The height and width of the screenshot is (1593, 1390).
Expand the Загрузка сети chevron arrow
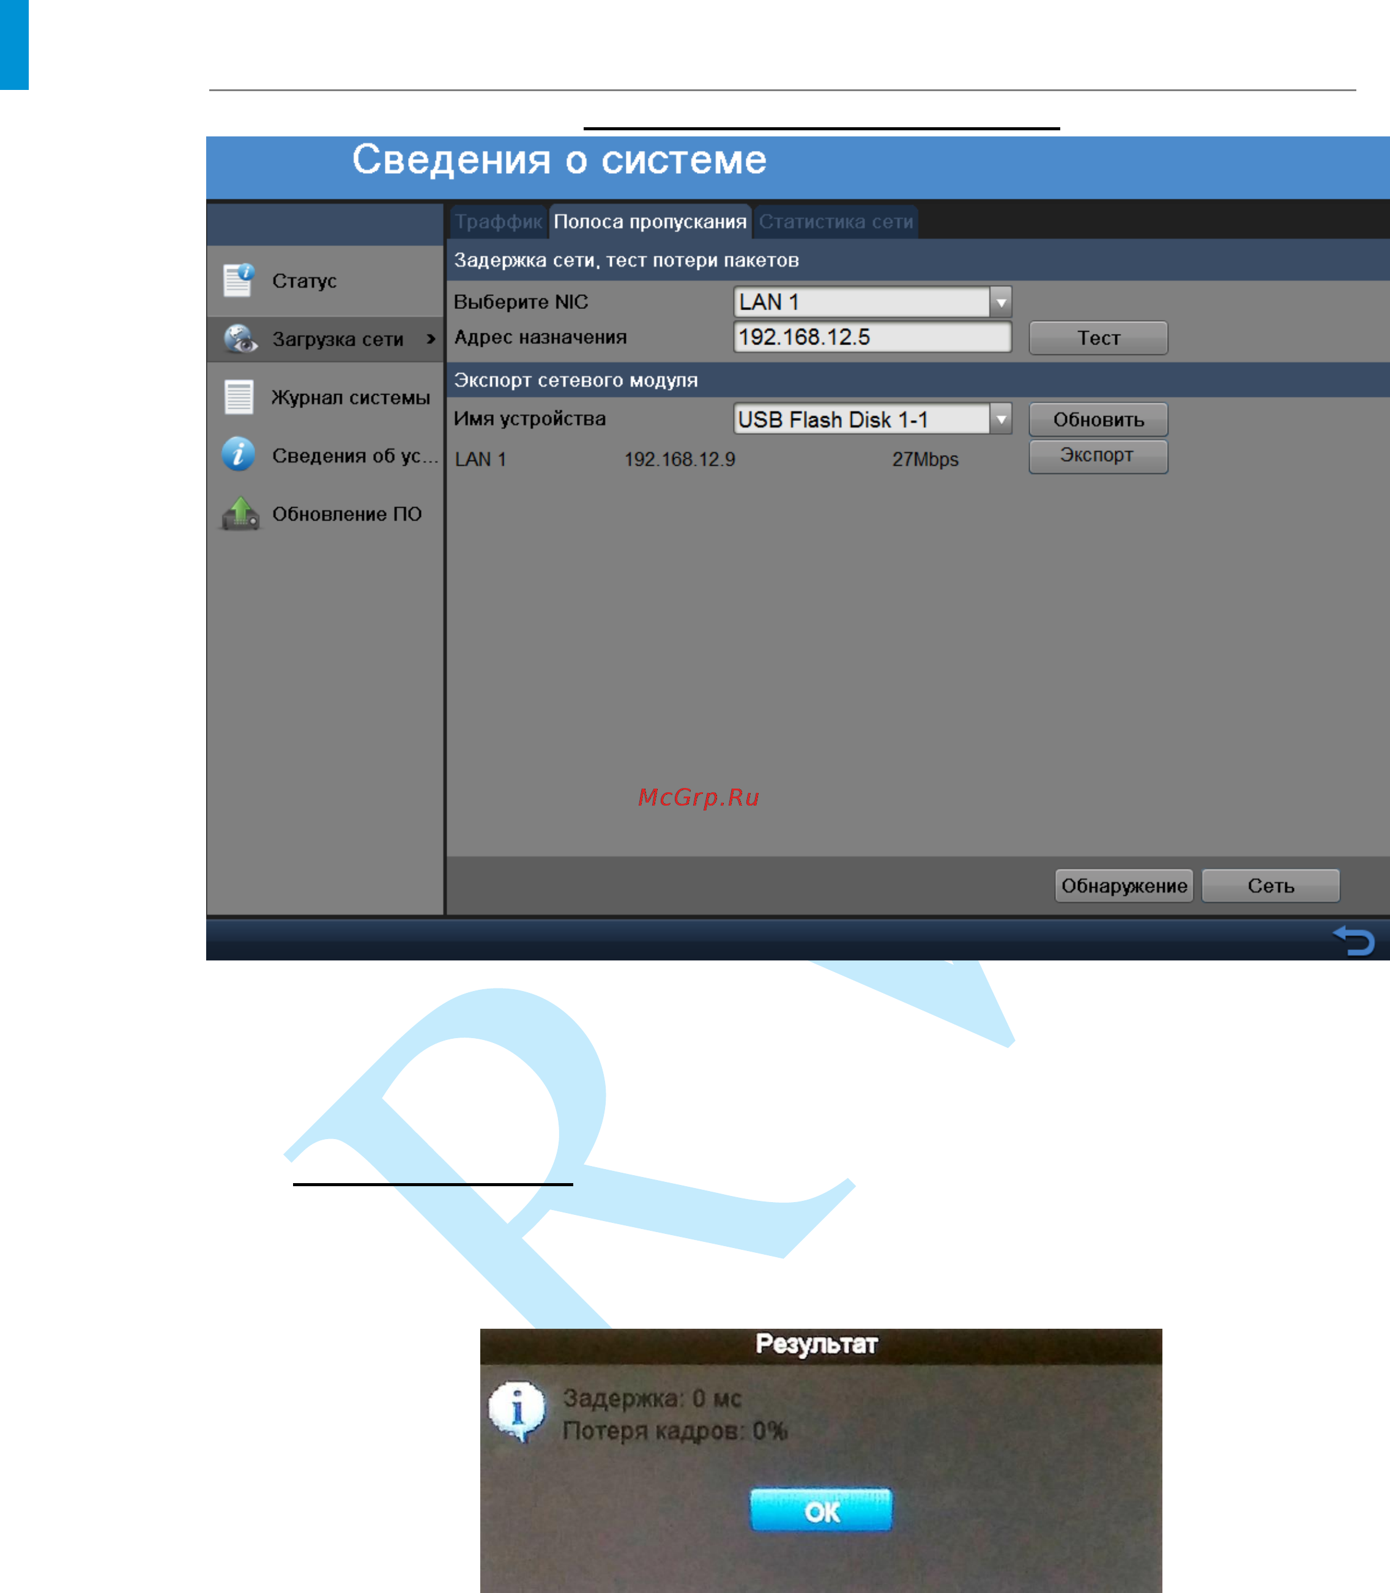pos(431,339)
